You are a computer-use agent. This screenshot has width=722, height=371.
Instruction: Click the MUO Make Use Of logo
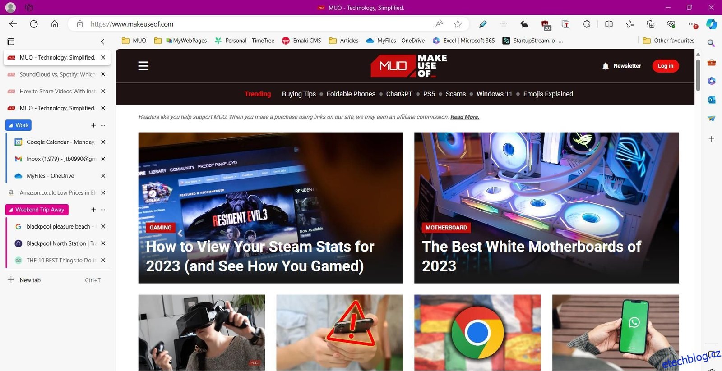(409, 66)
